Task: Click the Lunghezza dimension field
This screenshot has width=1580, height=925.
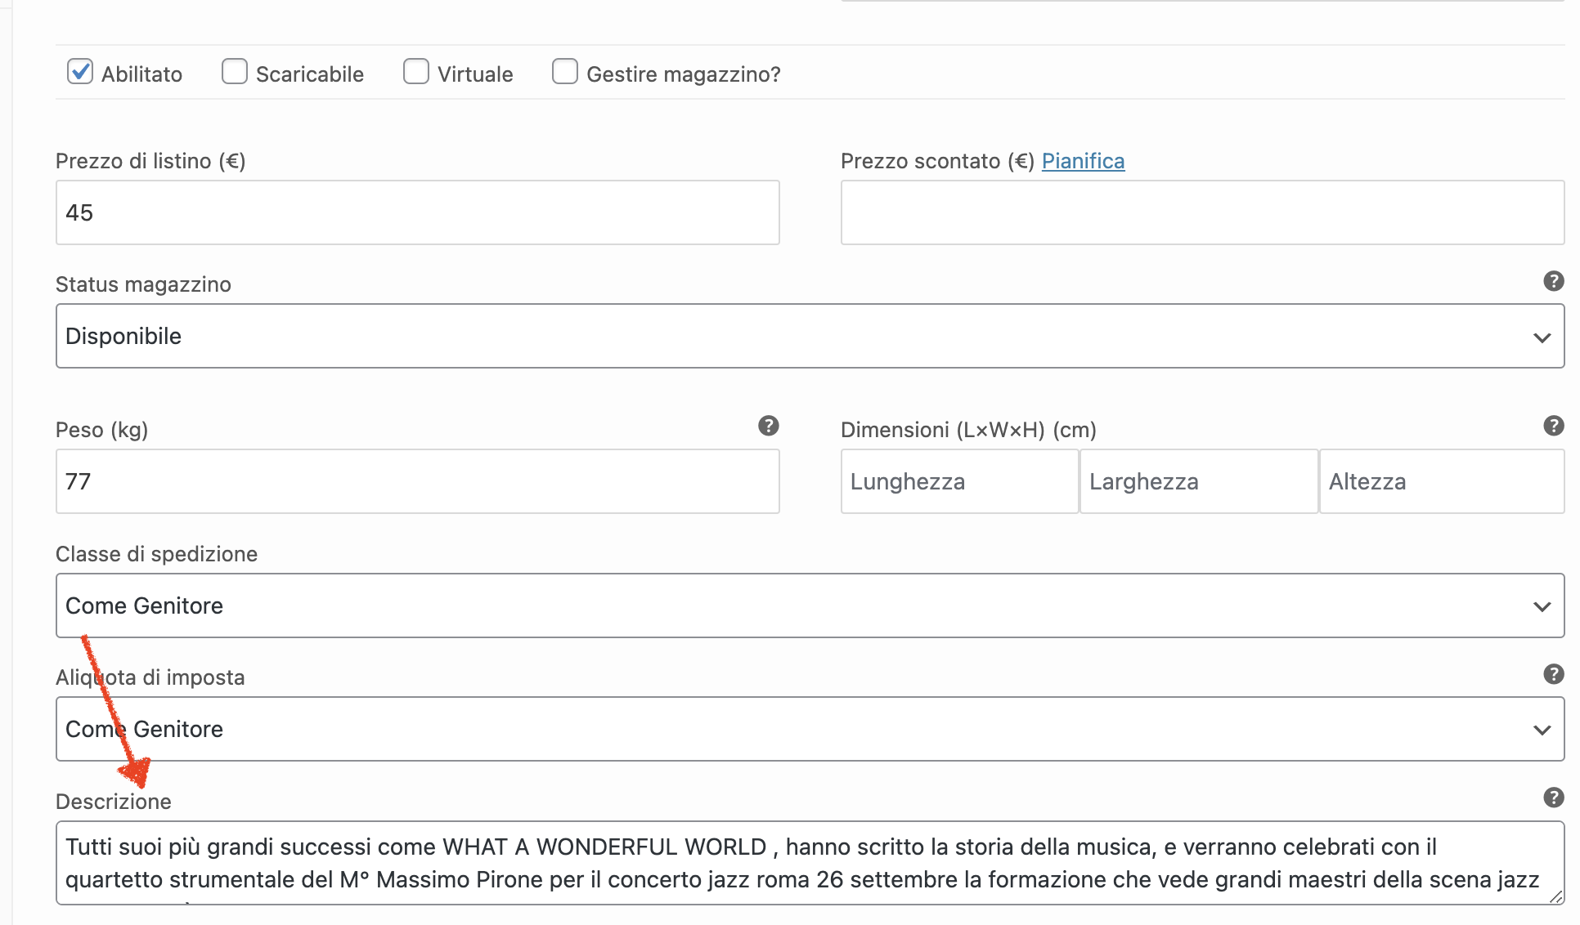Action: pos(959,481)
